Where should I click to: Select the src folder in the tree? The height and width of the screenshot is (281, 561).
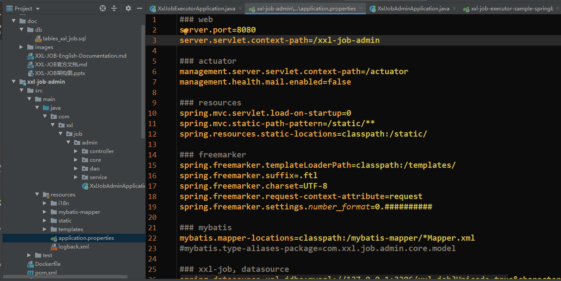(39, 91)
